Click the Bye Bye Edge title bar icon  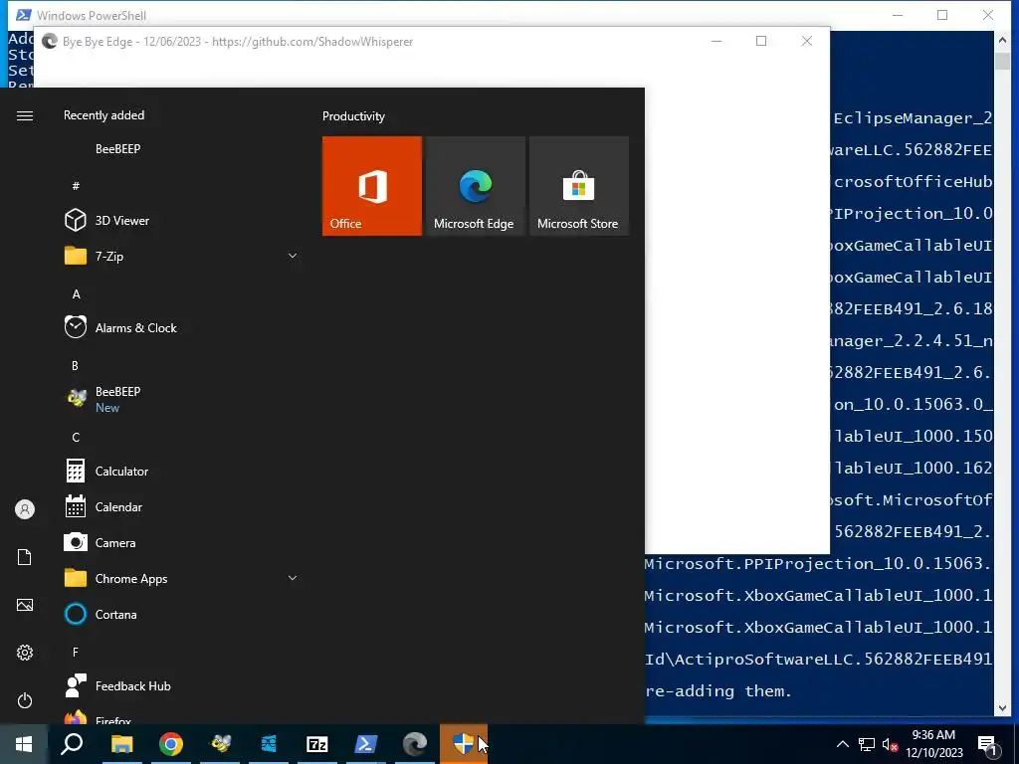(x=50, y=42)
